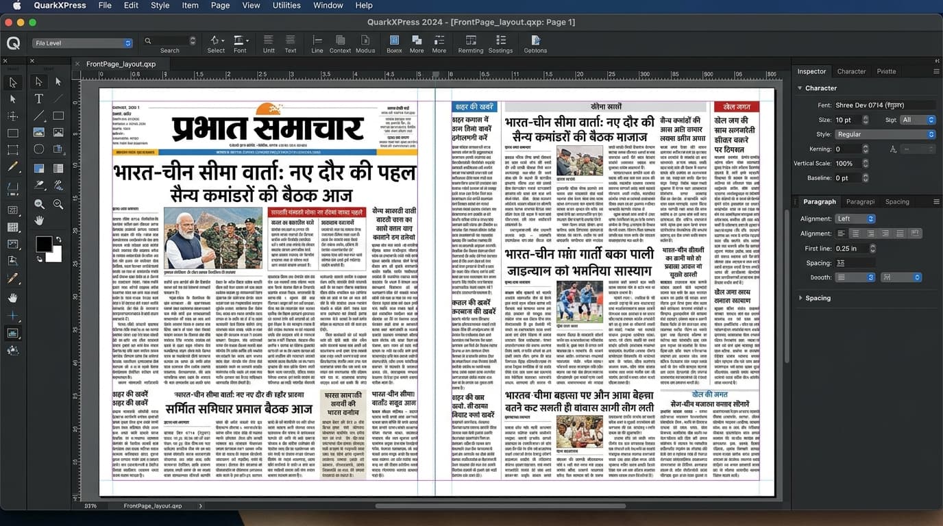Click the black foreground color swatch
The image size is (943, 526).
(44, 245)
